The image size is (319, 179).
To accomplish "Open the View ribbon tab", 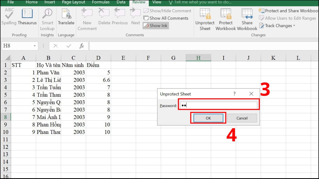I will 157,2.
